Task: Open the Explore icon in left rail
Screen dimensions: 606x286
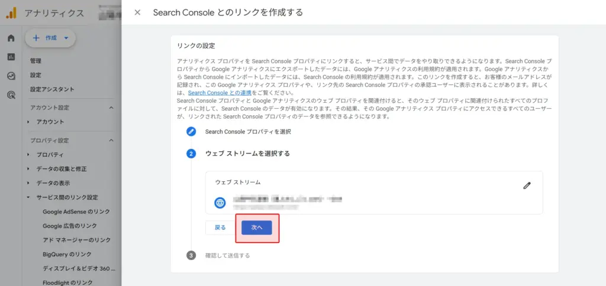Action: (x=11, y=76)
